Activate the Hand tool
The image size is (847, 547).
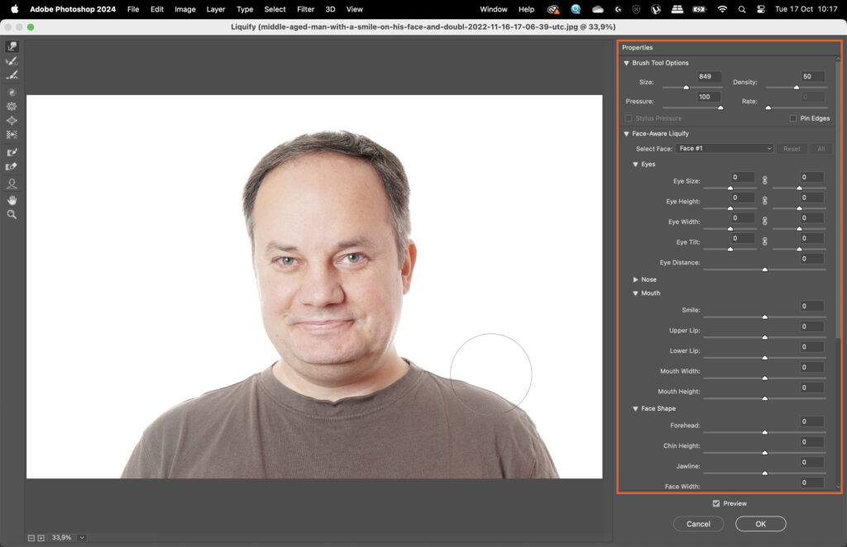point(12,200)
